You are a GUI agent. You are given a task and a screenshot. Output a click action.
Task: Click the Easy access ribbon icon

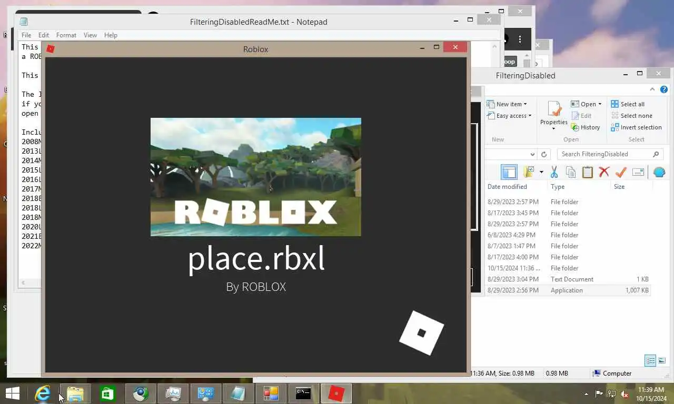[491, 116]
